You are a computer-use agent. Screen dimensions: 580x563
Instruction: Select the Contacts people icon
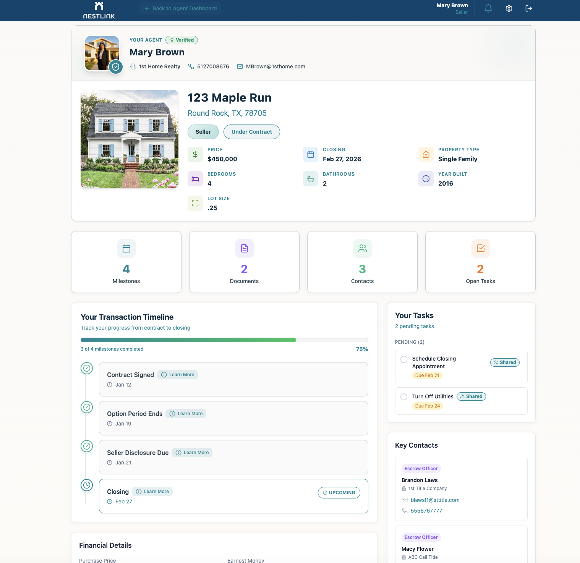pyautogui.click(x=362, y=248)
